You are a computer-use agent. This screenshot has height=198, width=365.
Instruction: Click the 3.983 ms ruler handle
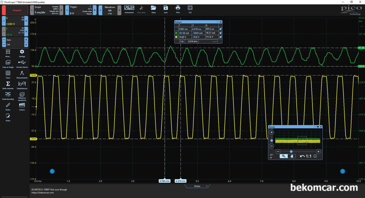(165, 181)
